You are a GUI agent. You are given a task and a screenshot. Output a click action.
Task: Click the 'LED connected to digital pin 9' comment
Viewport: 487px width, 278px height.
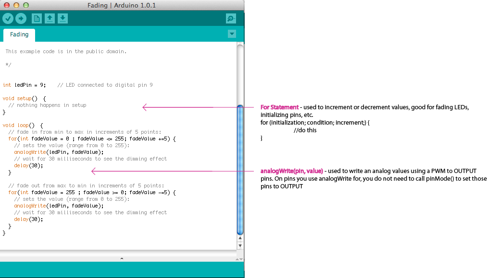(x=105, y=85)
